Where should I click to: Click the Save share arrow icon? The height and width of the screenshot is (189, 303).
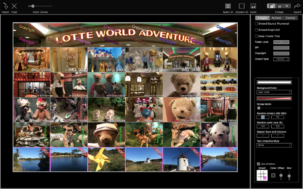[x=297, y=6]
